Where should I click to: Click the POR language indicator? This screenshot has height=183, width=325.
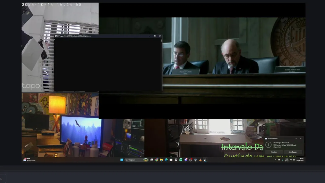(x=287, y=160)
